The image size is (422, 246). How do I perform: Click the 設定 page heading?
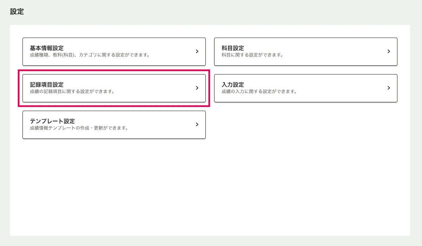[x=17, y=12]
